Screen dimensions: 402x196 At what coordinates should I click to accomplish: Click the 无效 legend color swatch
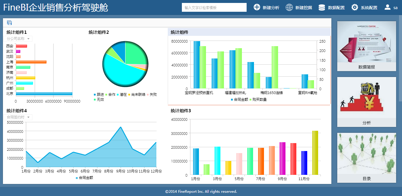[x=95, y=100]
